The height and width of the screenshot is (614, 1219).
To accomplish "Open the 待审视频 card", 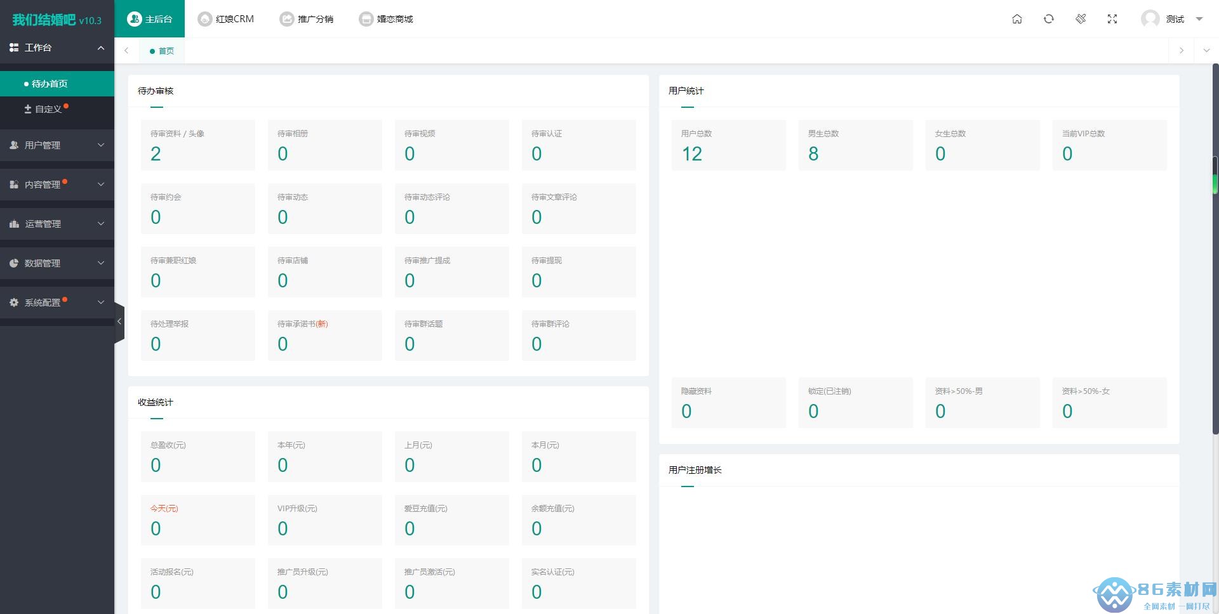I will [452, 145].
